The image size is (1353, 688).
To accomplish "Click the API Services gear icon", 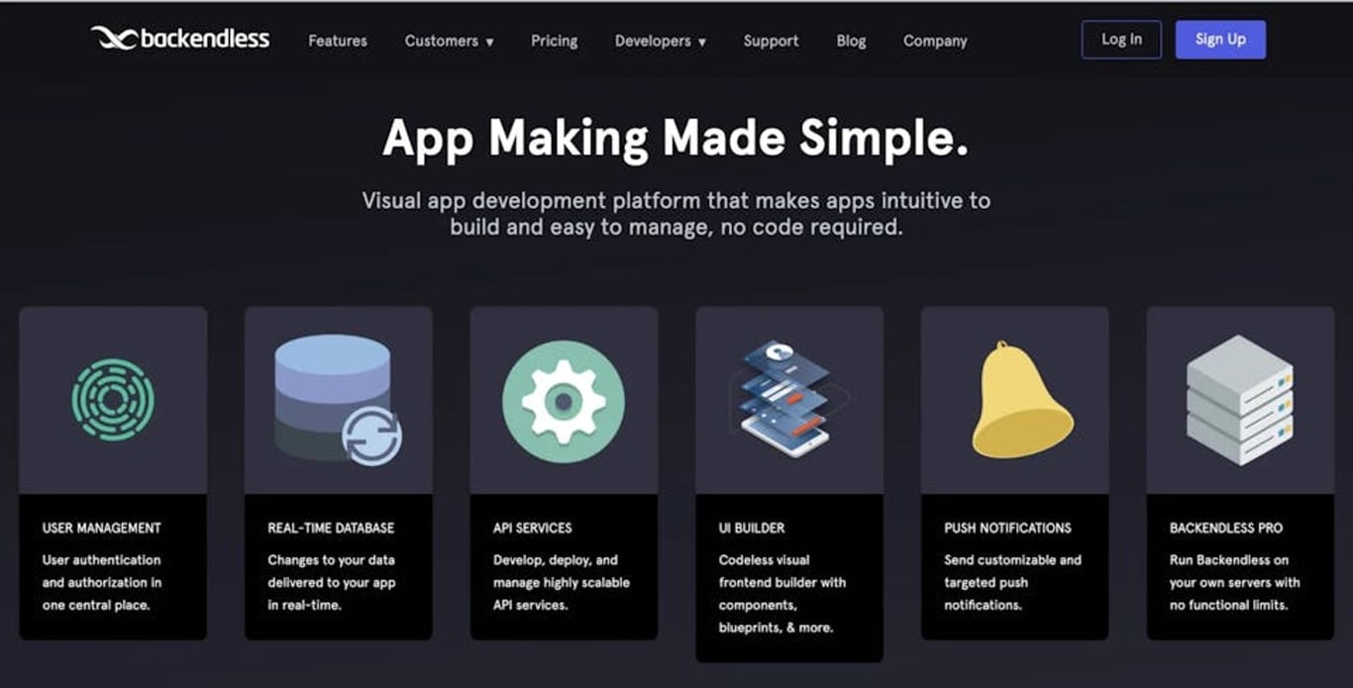I will (564, 401).
